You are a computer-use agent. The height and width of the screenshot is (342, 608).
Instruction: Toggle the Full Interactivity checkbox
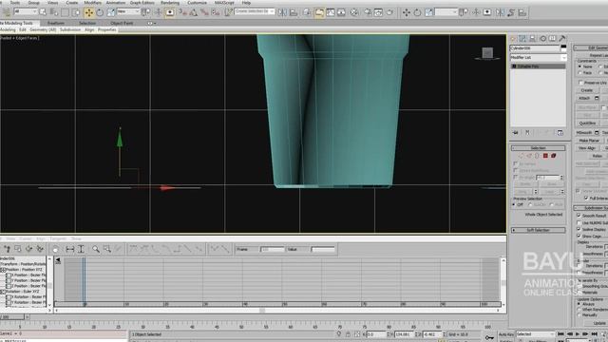586,199
